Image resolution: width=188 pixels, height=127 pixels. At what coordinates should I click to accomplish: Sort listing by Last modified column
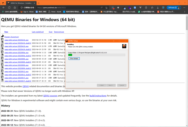point(38,32)
